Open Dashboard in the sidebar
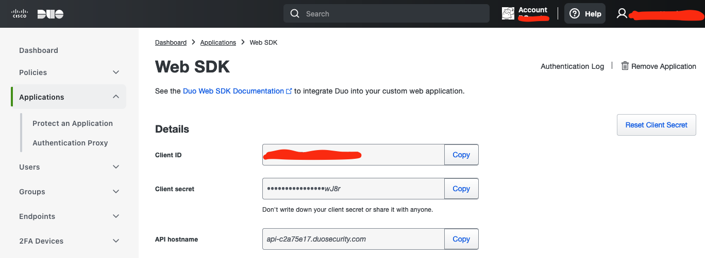 tap(39, 50)
